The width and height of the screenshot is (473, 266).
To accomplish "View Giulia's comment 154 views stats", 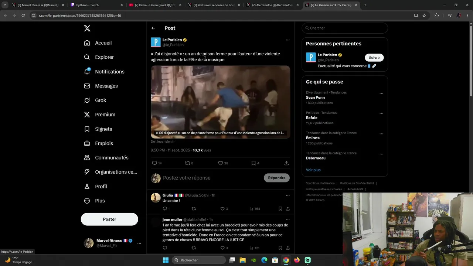I will pos(255,209).
